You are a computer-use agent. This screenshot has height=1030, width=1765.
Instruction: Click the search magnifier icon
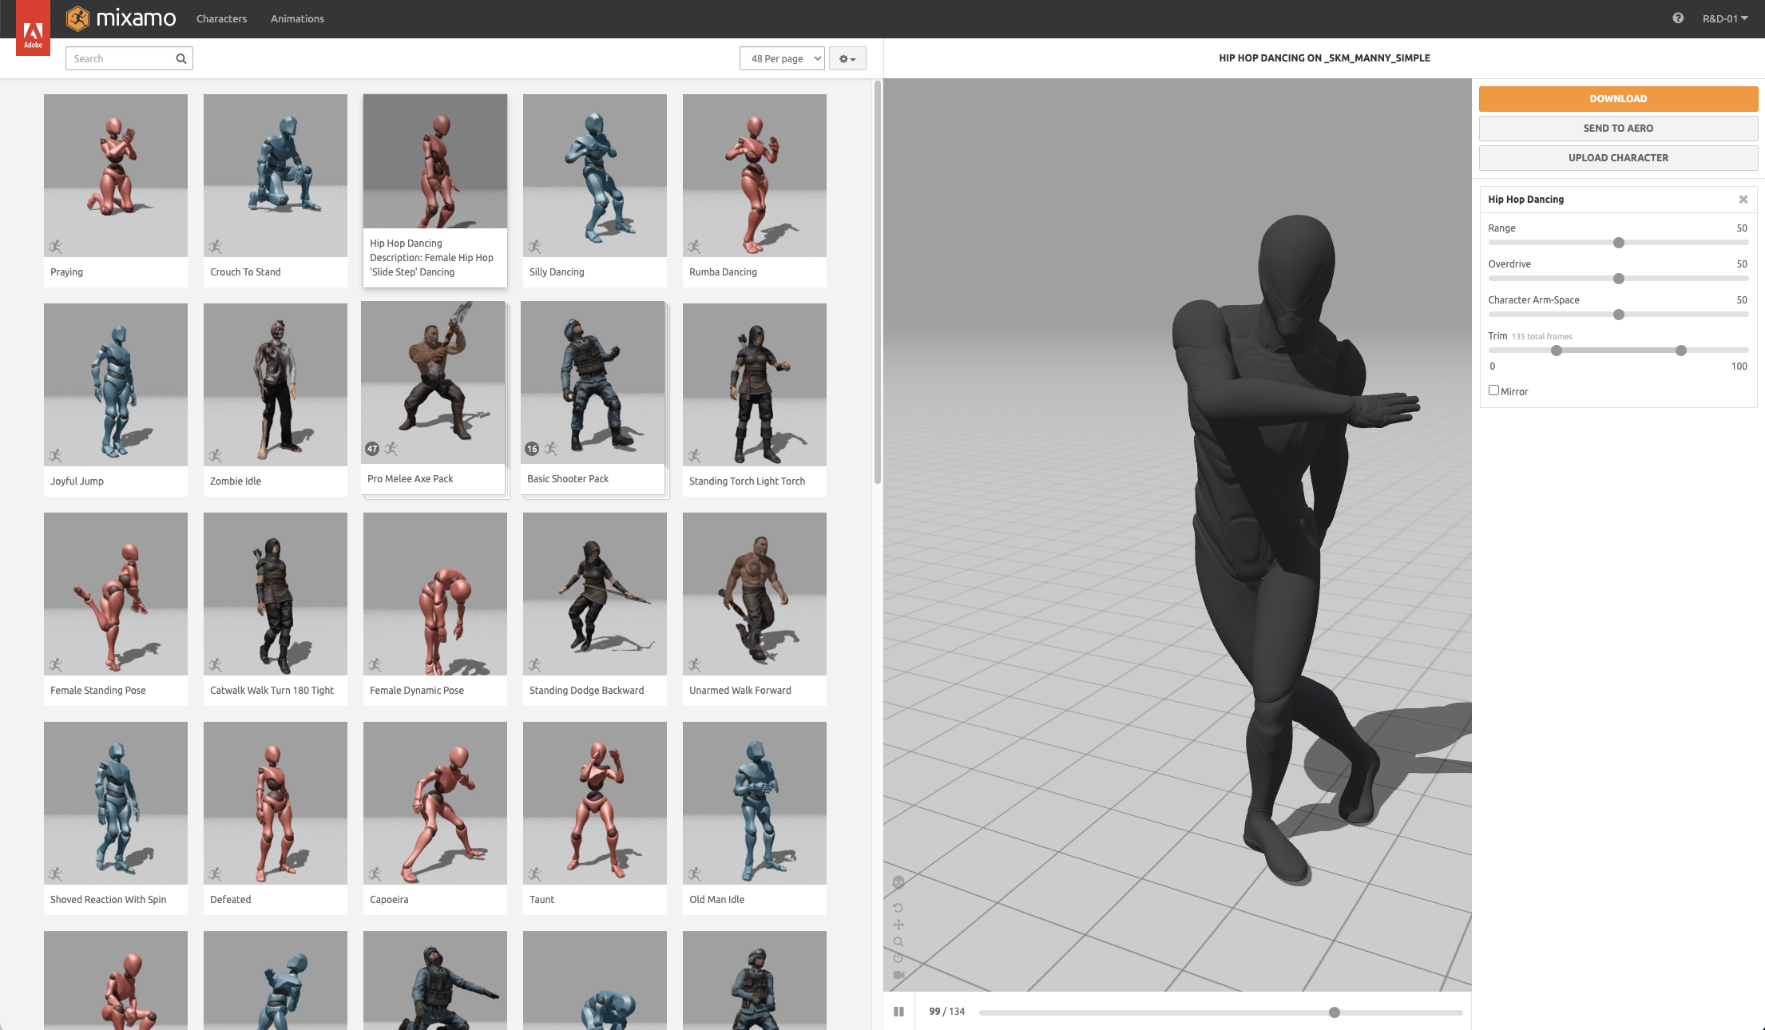(181, 58)
